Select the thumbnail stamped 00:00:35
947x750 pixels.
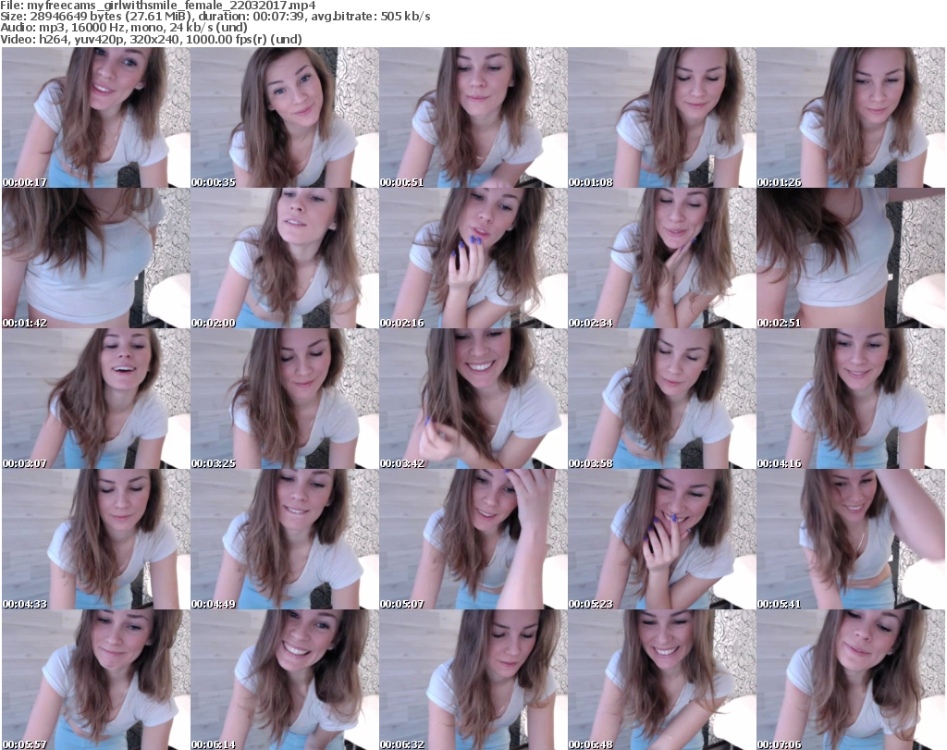pyautogui.click(x=285, y=117)
